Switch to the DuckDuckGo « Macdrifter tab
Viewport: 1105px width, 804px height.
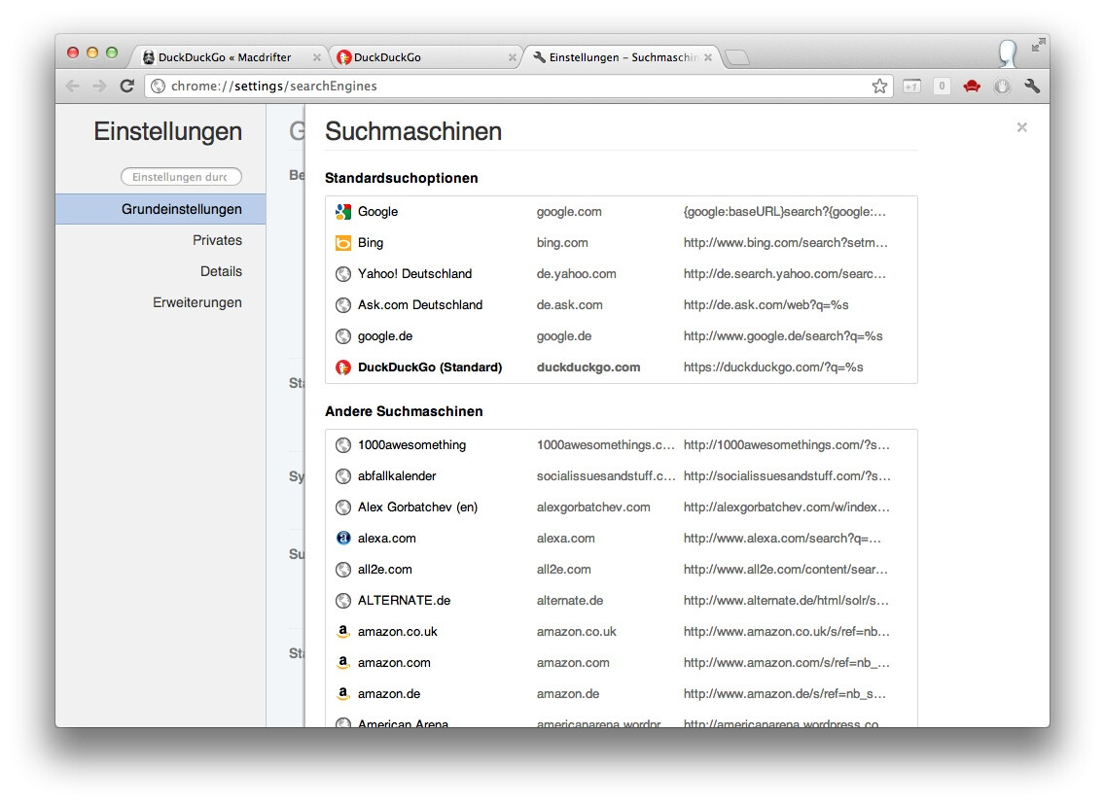tap(225, 57)
